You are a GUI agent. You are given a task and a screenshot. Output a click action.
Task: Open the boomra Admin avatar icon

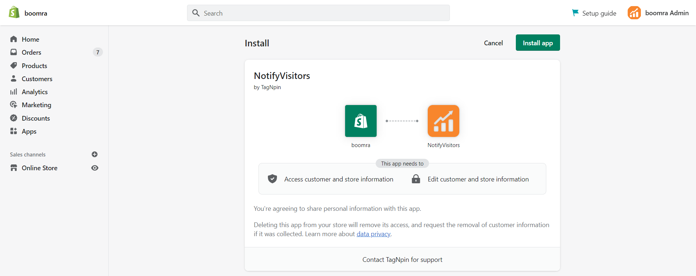pyautogui.click(x=634, y=13)
